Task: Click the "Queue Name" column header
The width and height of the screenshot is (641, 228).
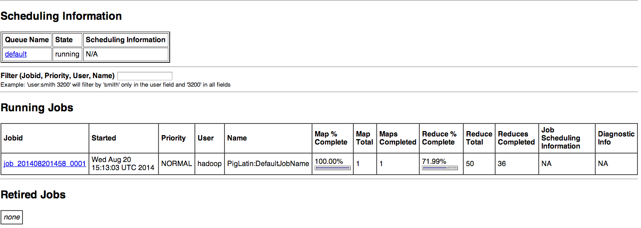Action: (27, 40)
